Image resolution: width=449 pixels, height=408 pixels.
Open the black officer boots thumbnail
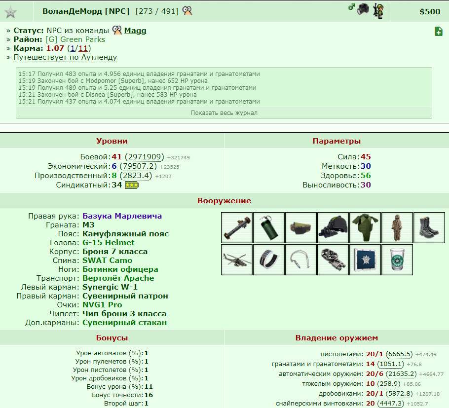point(429,227)
